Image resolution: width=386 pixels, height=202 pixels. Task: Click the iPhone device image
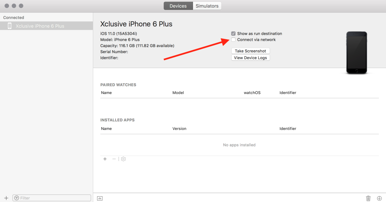coord(357,53)
